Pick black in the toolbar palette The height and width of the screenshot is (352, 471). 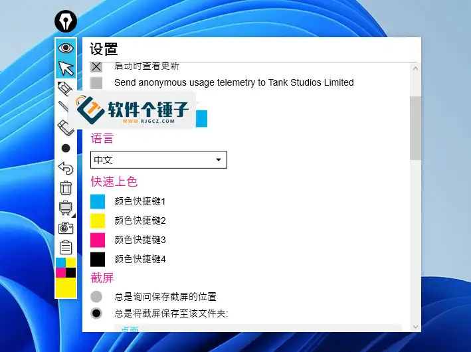coord(71,273)
